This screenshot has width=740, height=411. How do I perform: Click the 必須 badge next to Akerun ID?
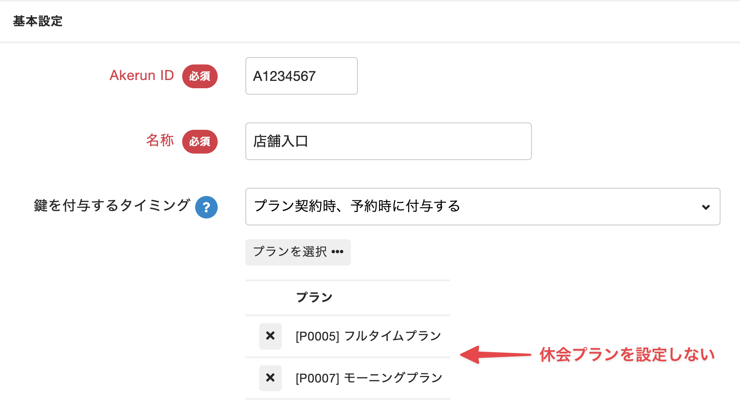[199, 76]
